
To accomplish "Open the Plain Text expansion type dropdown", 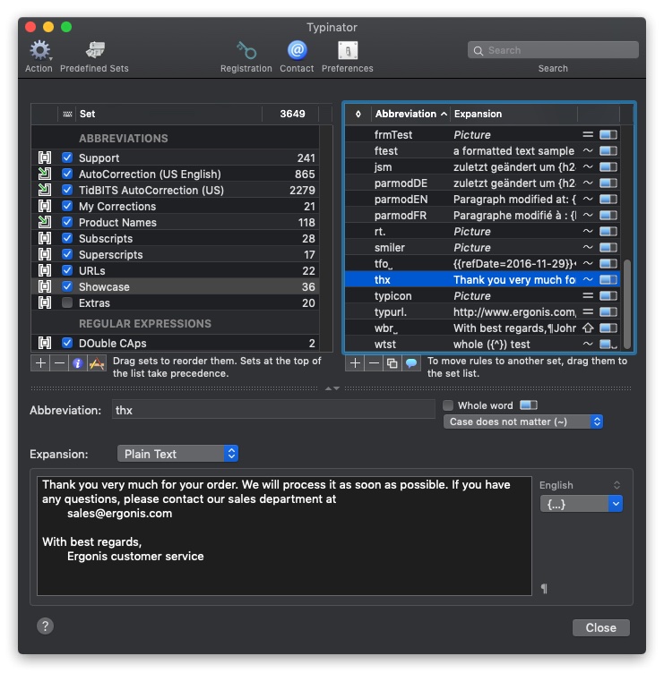I will click(x=177, y=454).
